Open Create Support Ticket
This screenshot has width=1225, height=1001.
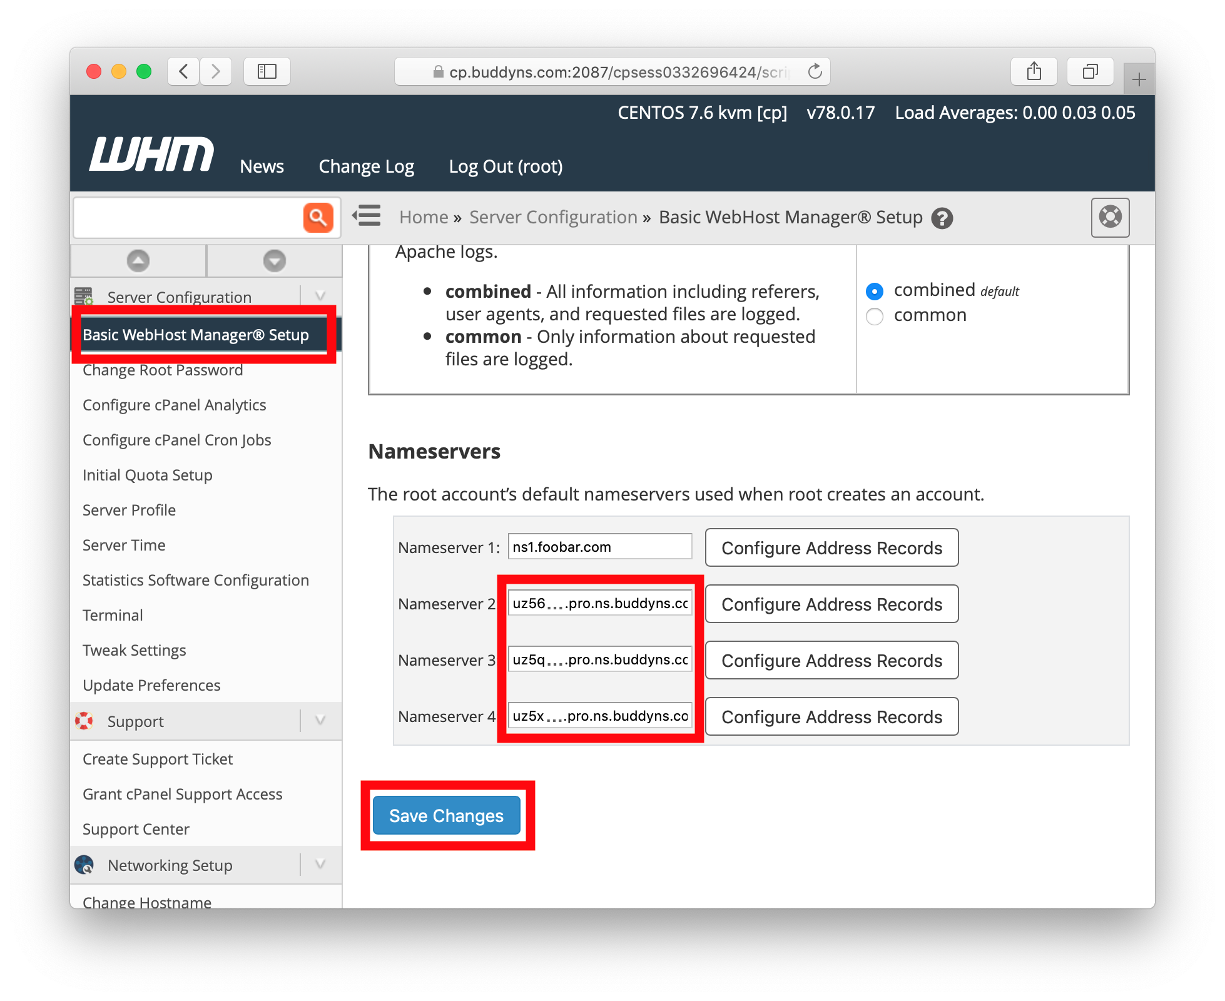point(158,759)
